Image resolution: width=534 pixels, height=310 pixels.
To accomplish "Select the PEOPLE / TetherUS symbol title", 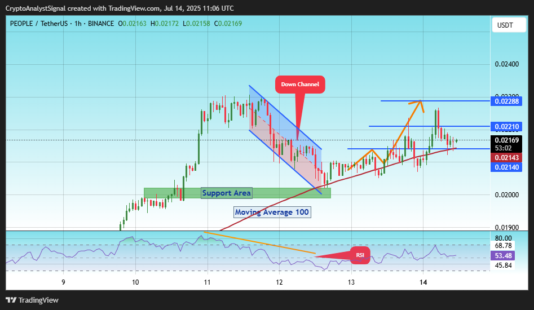I will point(39,24).
